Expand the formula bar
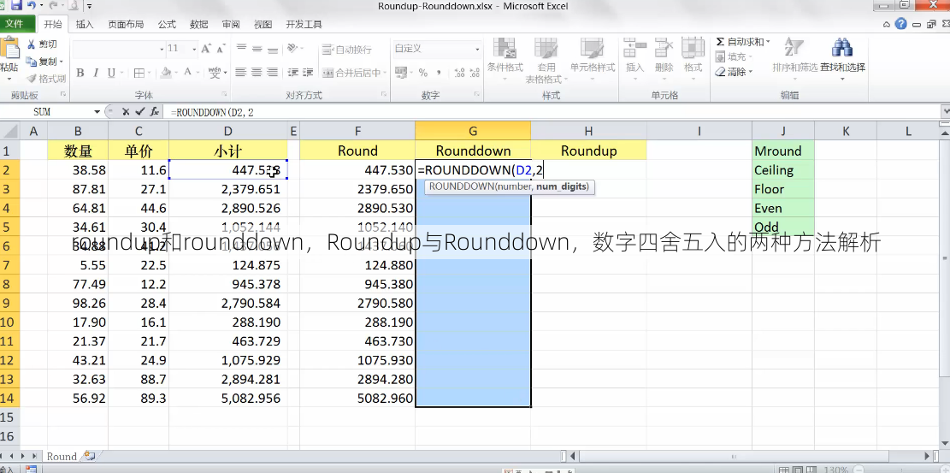The width and height of the screenshot is (950, 473). coord(946,112)
